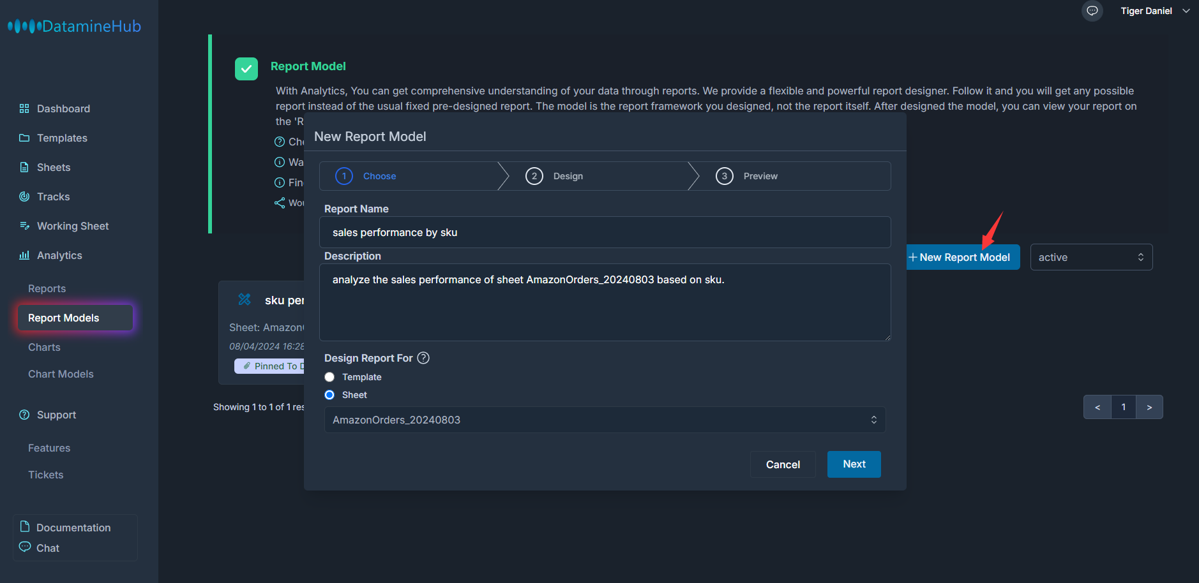Click step 1 circle icon in wizard
This screenshot has height=583, width=1199.
point(344,176)
